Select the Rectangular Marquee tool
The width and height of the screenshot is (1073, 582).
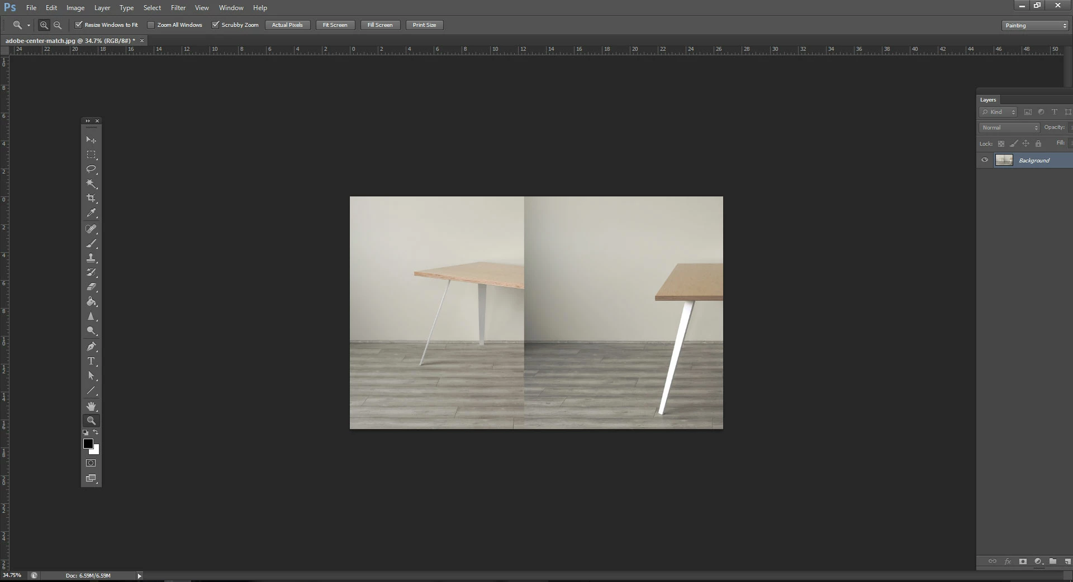click(91, 155)
